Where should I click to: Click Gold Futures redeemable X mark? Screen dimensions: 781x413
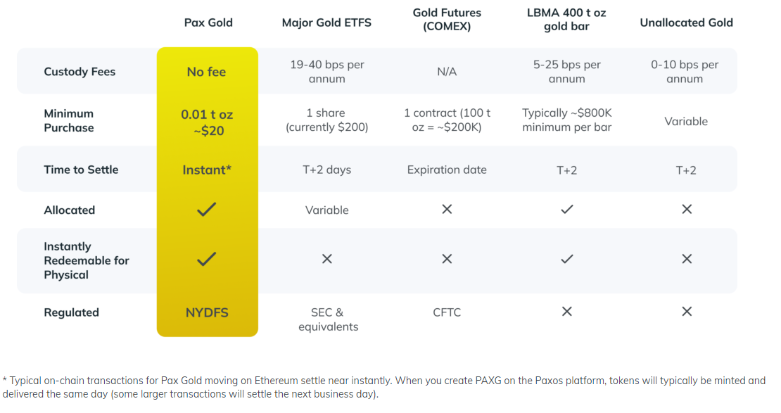click(447, 260)
